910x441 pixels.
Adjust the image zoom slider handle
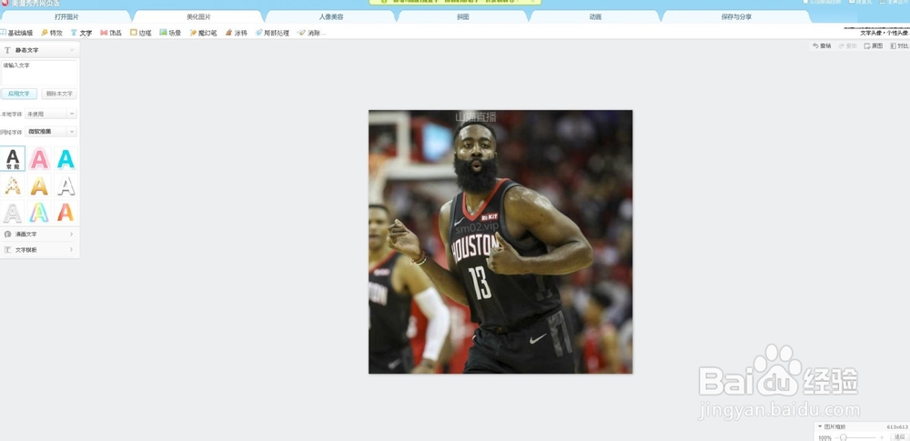(844, 437)
